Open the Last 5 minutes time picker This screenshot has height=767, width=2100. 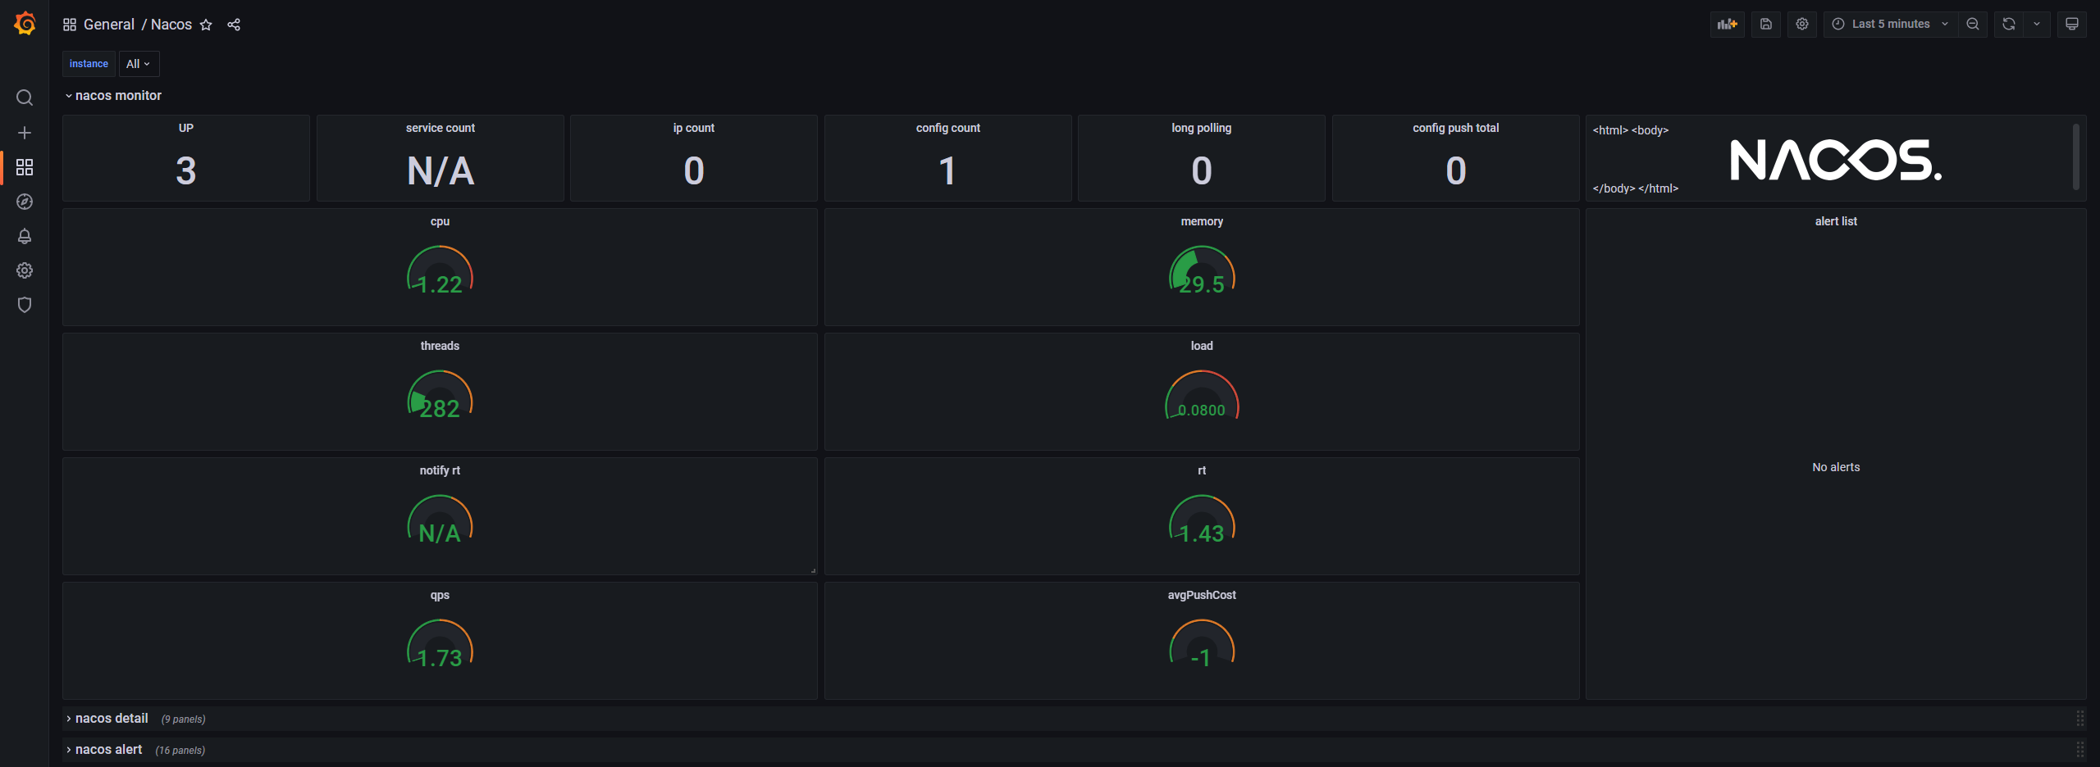(1890, 24)
